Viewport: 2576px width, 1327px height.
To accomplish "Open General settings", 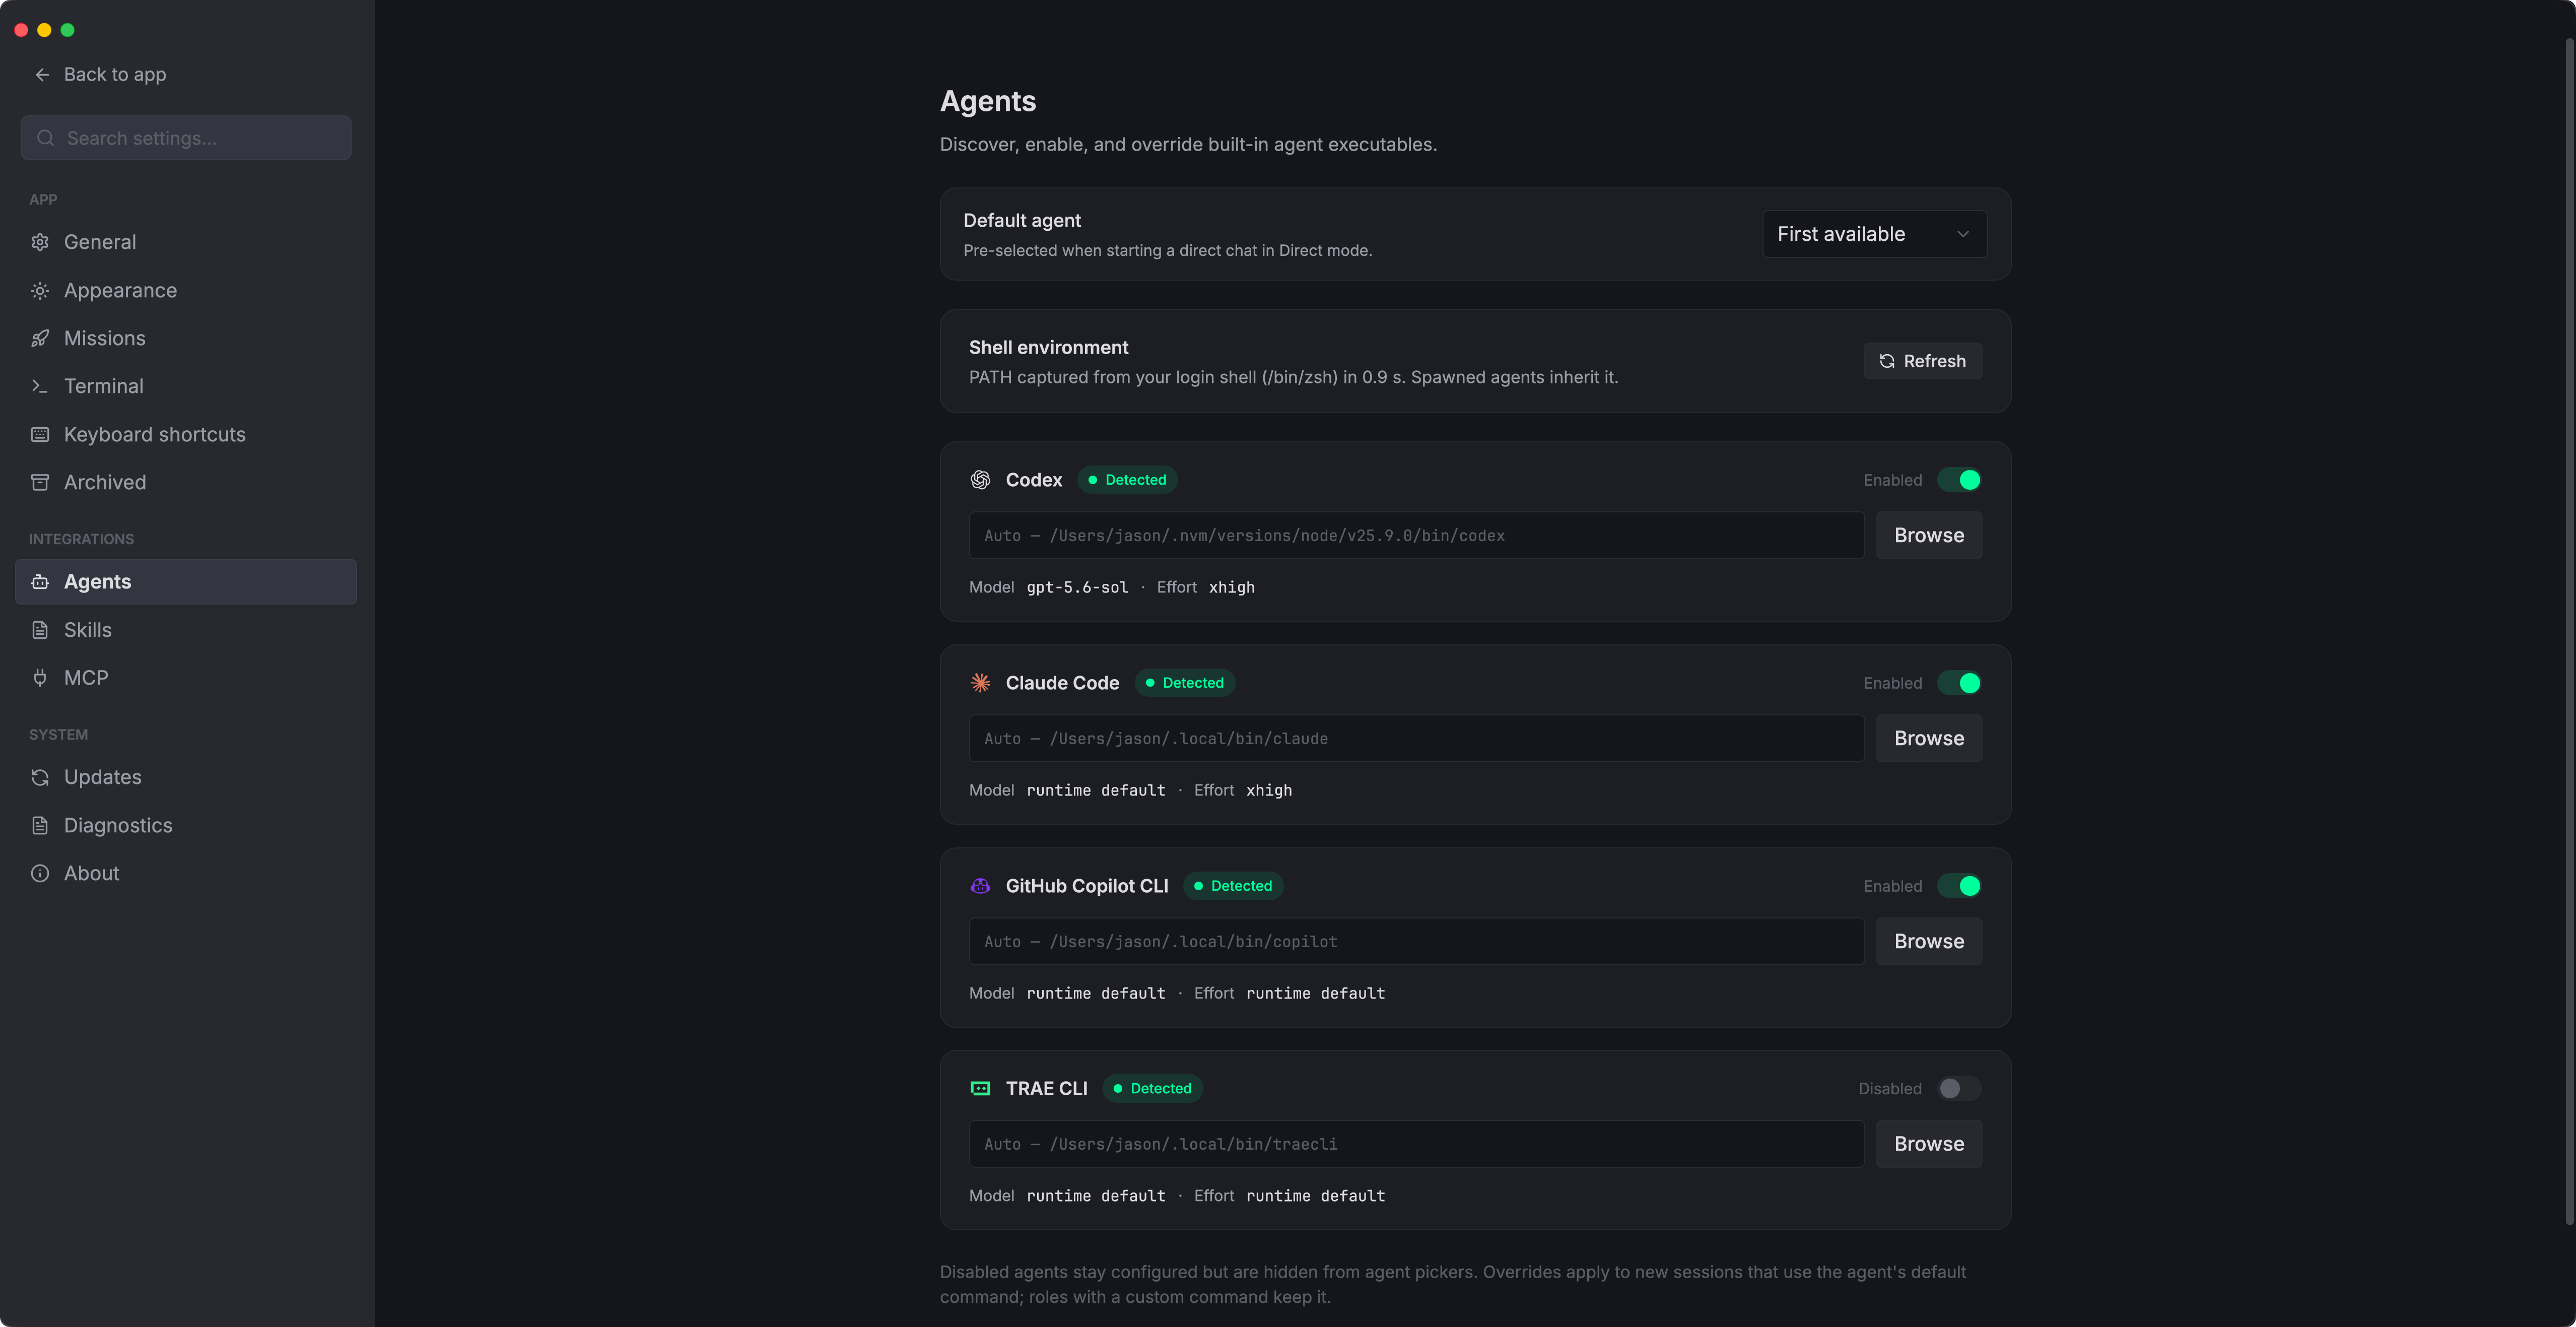I will (x=186, y=242).
